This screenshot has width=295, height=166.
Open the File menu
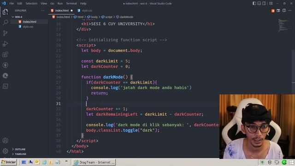[12, 3]
